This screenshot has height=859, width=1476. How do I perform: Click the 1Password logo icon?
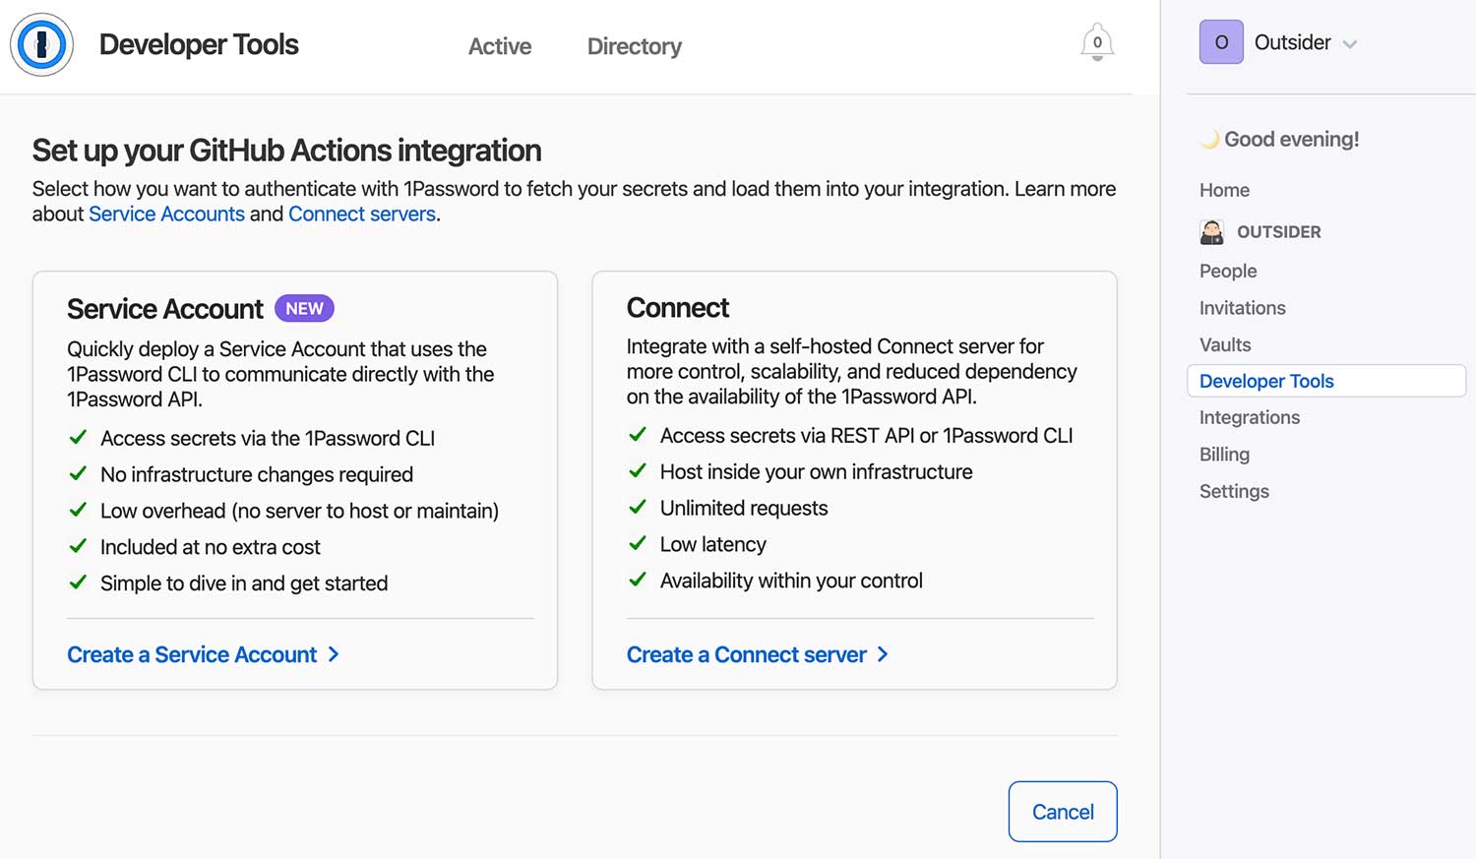click(x=41, y=44)
